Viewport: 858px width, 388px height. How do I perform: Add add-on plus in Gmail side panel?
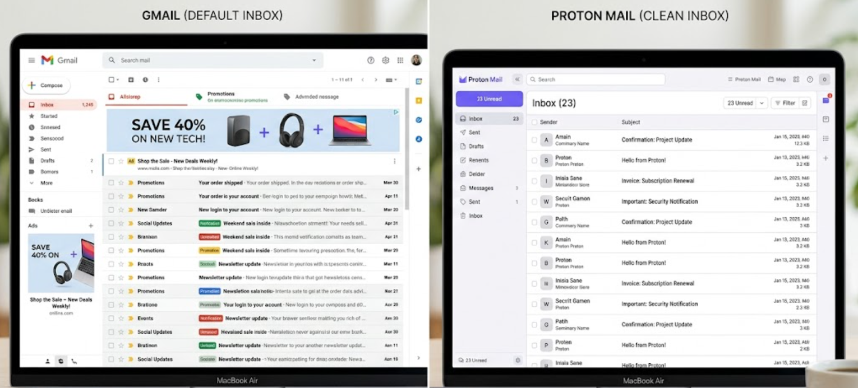[418, 169]
